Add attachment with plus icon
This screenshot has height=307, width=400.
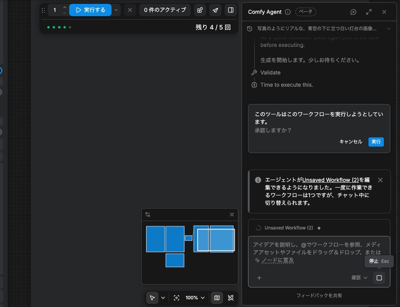tap(259, 278)
